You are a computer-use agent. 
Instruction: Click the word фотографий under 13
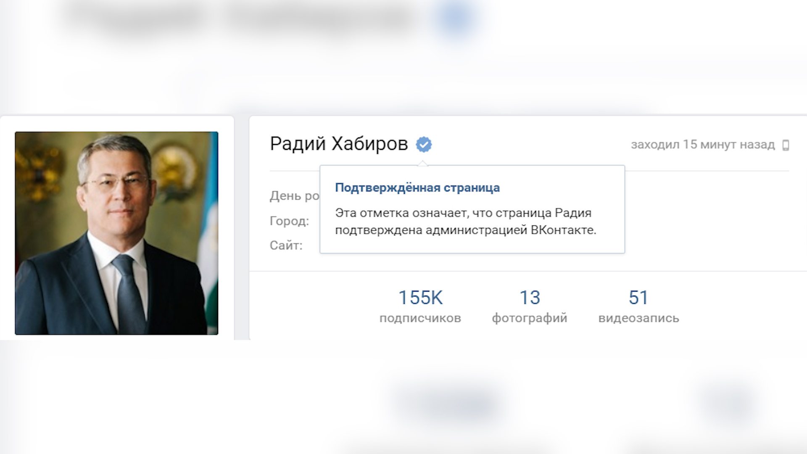click(530, 318)
